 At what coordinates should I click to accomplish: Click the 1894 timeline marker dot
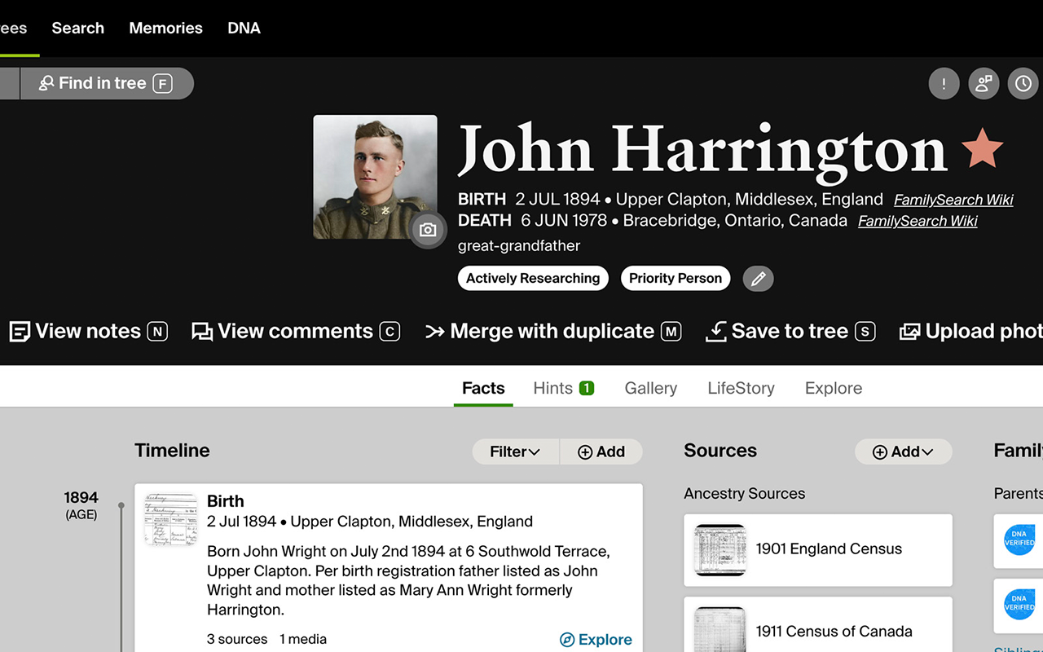[121, 505]
